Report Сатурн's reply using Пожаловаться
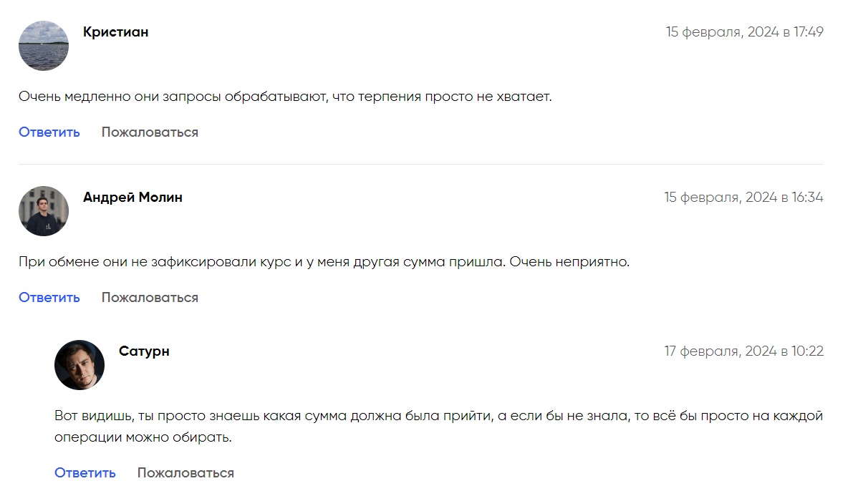 pos(185,473)
